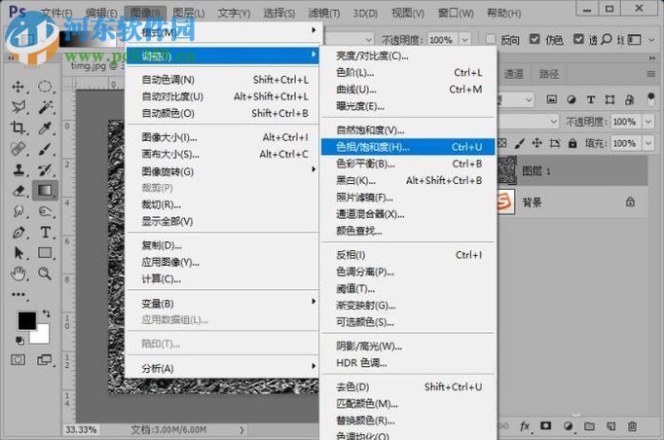Select the Horizontal Type tool
The height and width of the screenshot is (440, 664).
45,232
